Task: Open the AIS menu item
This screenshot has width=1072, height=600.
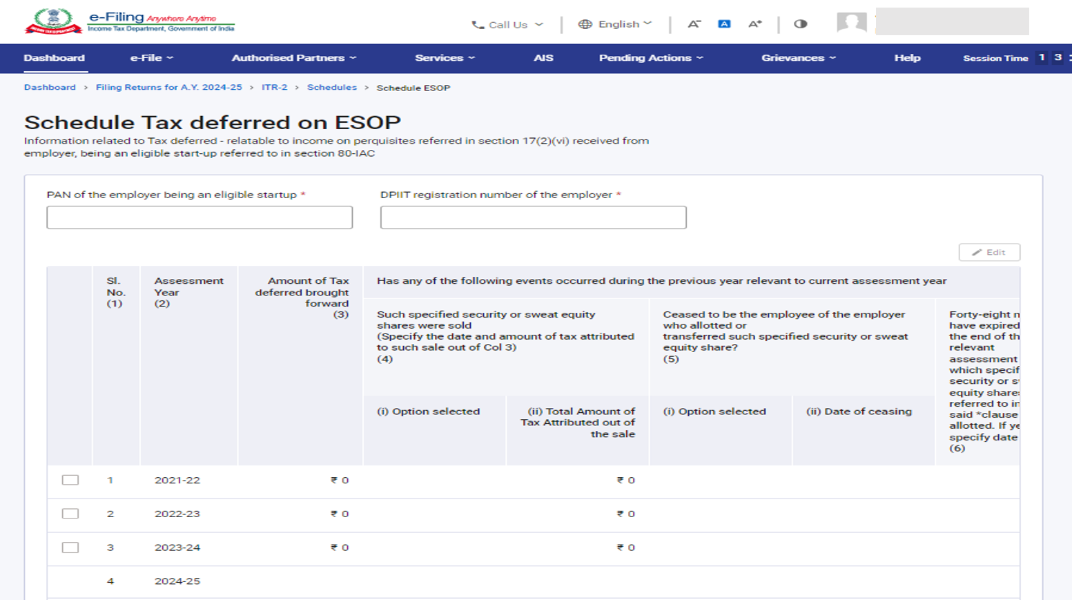Action: tap(543, 58)
